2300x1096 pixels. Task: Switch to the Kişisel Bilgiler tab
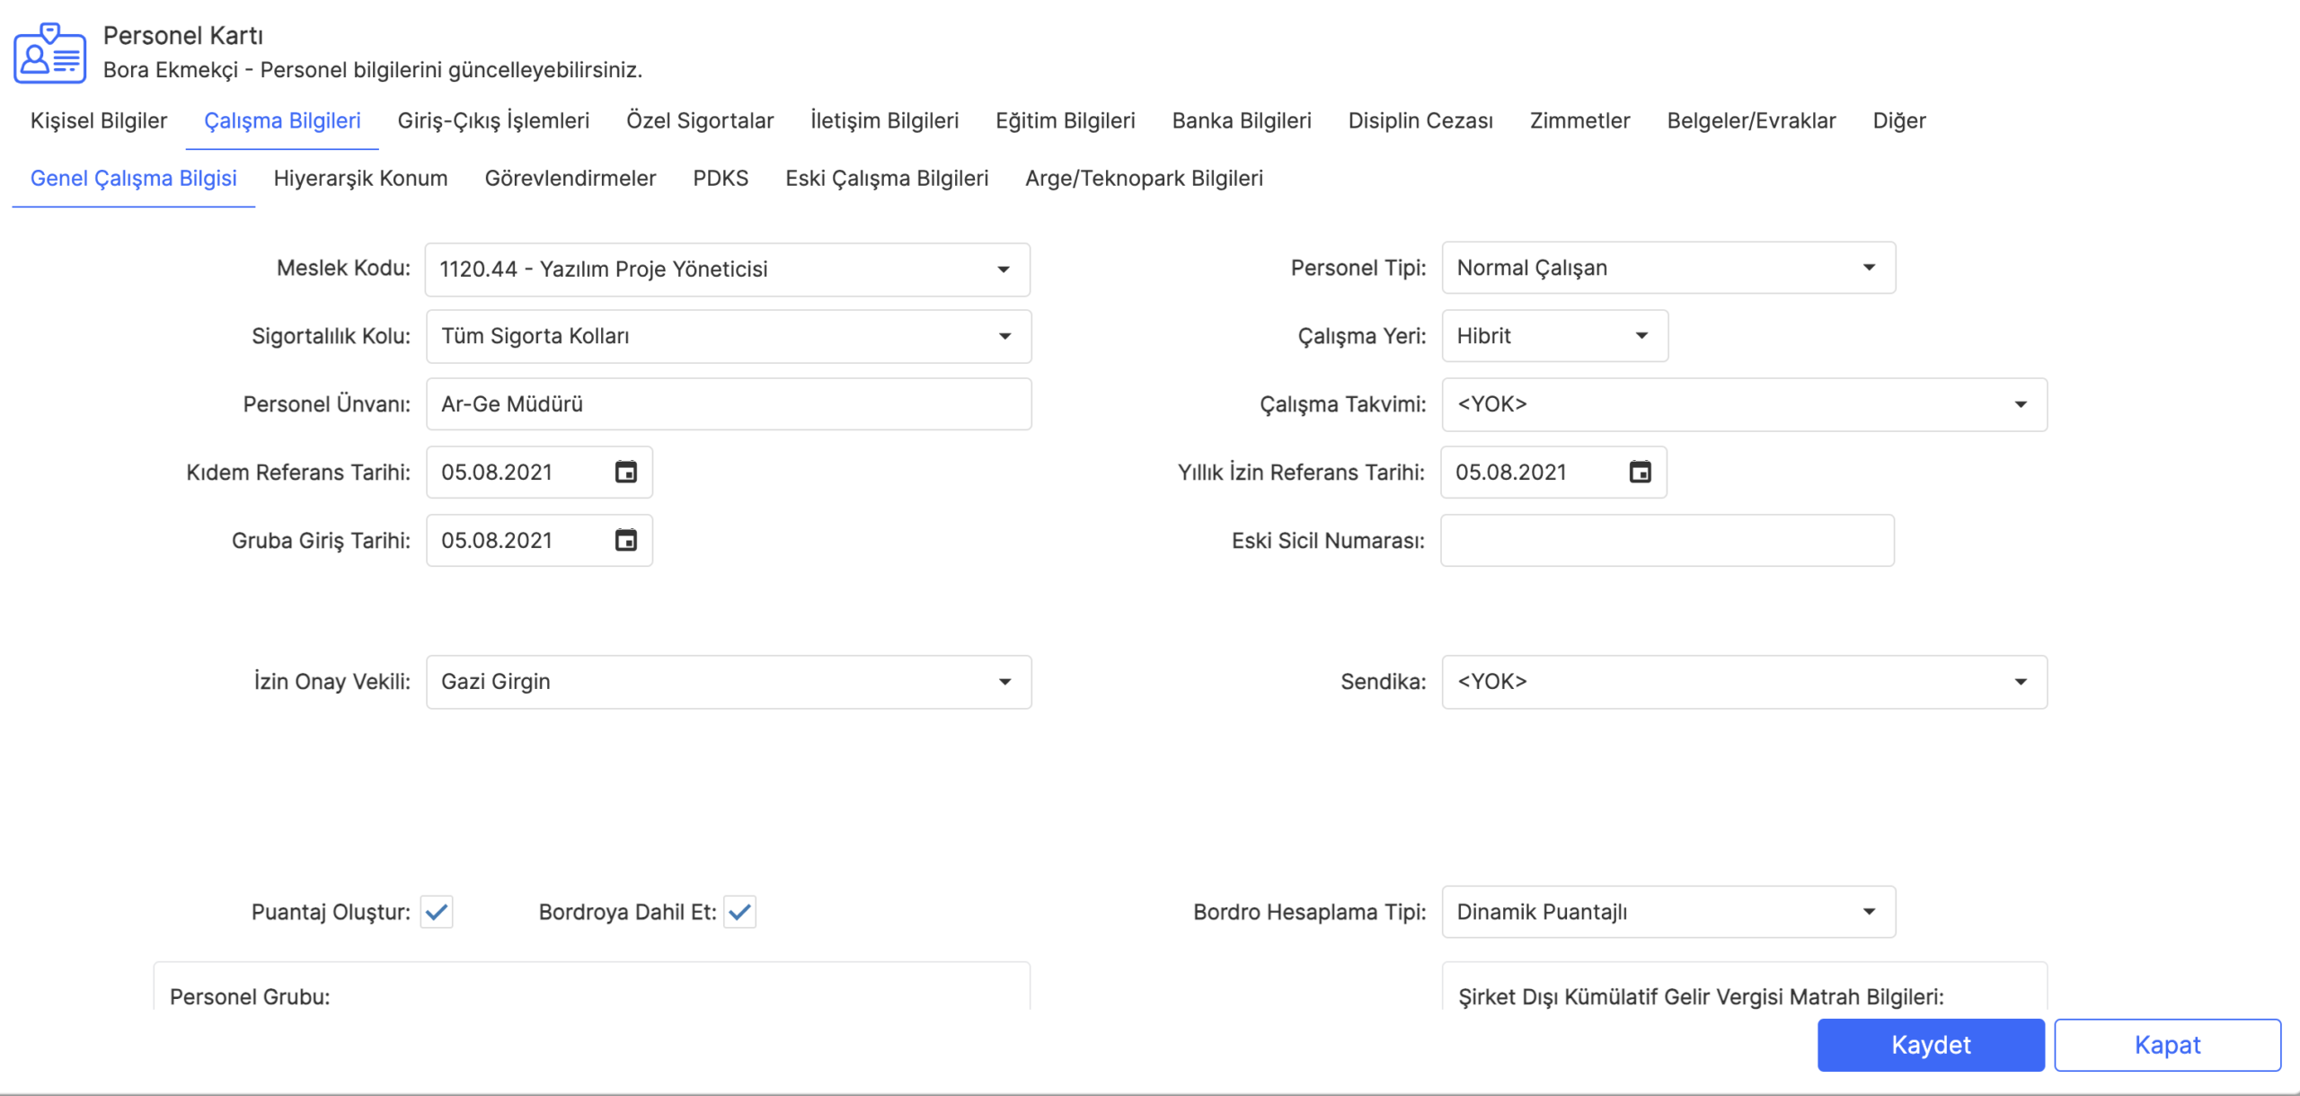click(x=99, y=120)
